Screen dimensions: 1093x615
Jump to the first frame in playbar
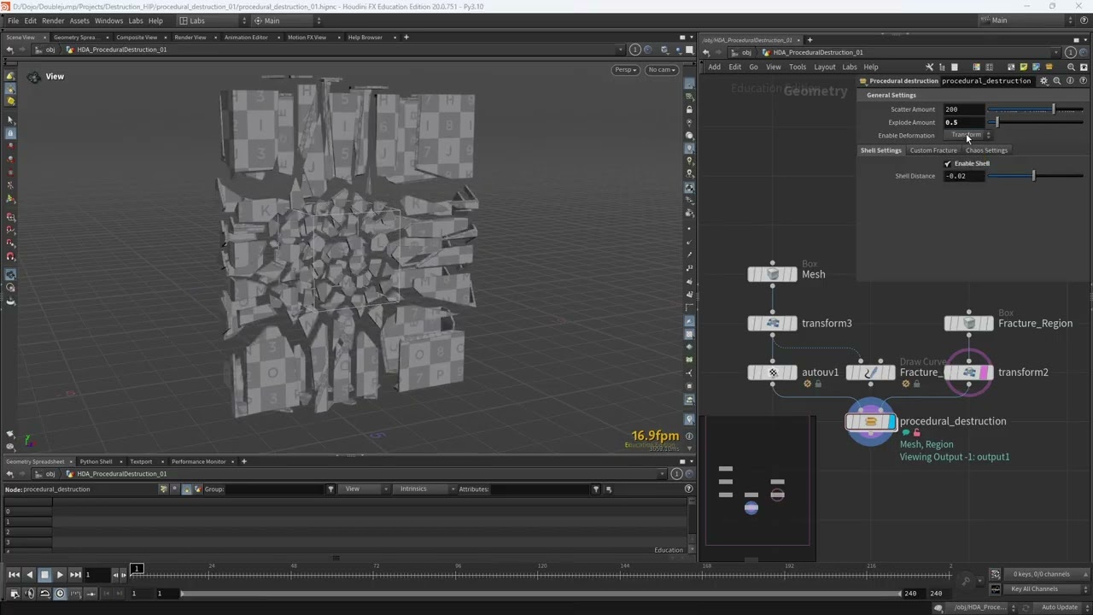14,575
